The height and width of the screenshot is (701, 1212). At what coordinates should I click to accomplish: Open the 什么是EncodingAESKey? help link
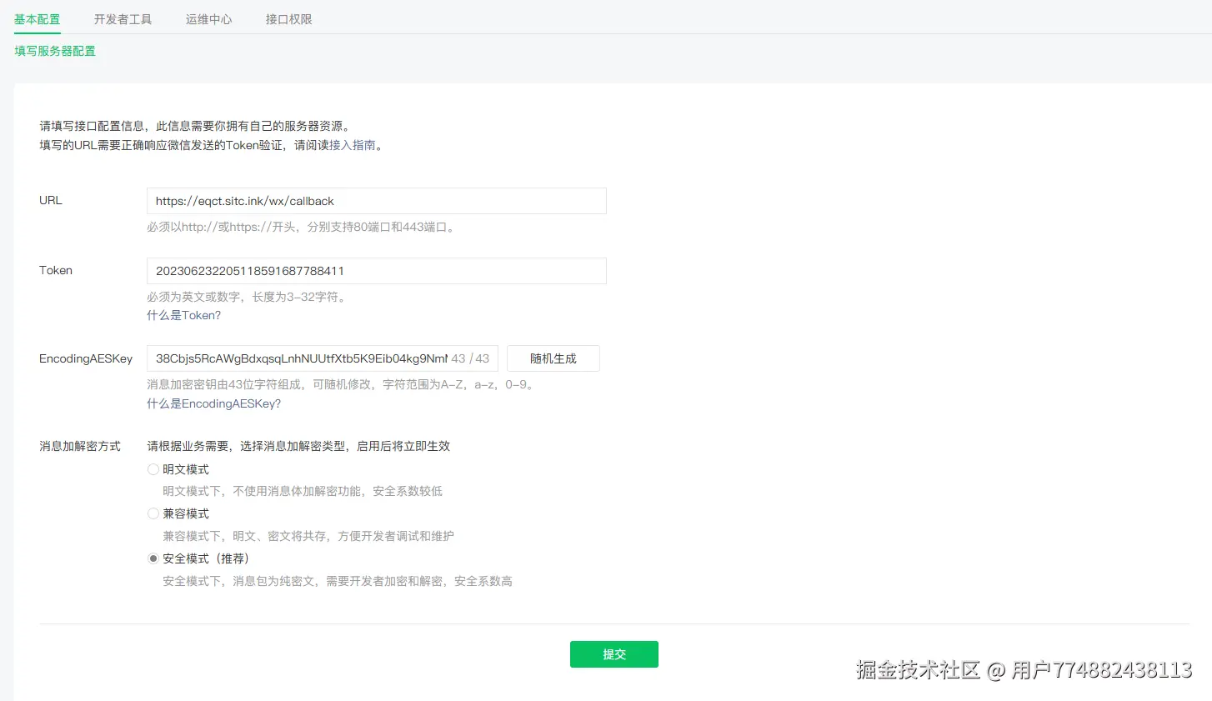click(214, 403)
